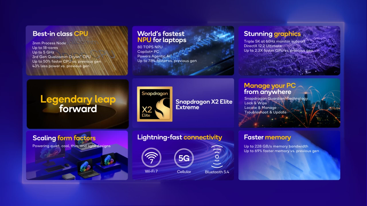Click the Wi-Fi 7 circular icon

(x=151, y=157)
